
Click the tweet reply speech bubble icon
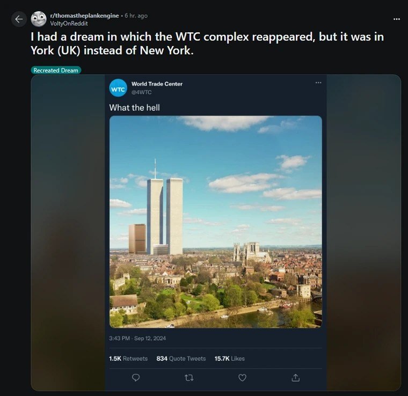coord(136,378)
